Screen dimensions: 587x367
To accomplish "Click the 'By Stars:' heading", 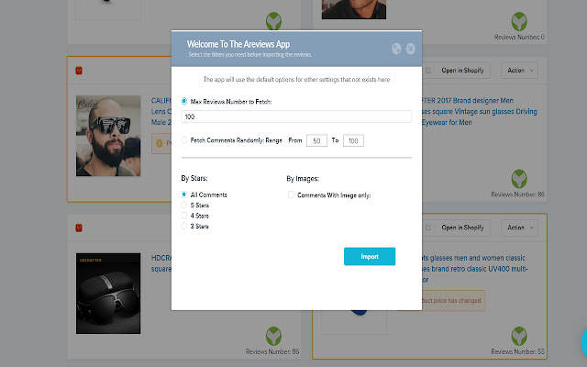I will (194, 178).
